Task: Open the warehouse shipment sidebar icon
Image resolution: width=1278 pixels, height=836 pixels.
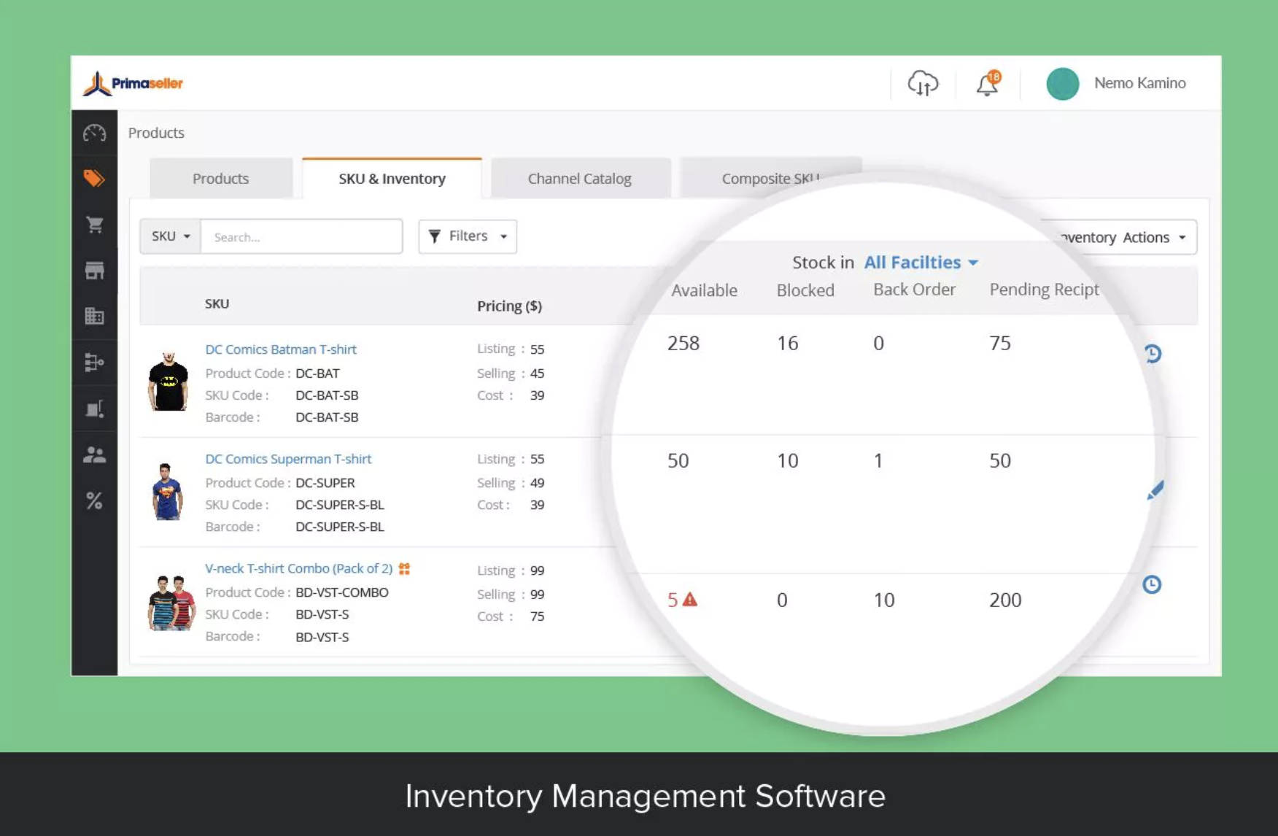Action: pyautogui.click(x=94, y=409)
